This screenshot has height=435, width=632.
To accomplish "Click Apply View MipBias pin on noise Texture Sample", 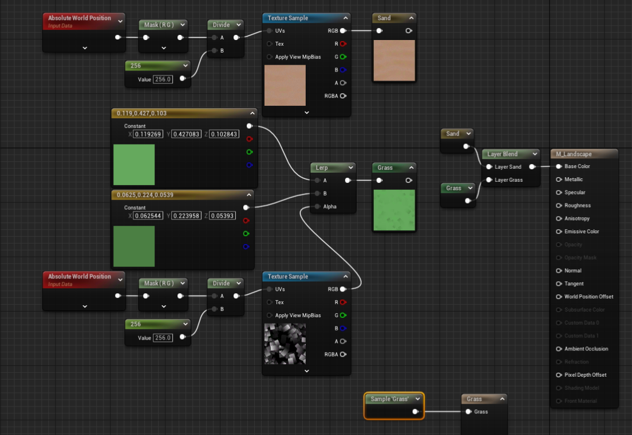I will point(269,315).
